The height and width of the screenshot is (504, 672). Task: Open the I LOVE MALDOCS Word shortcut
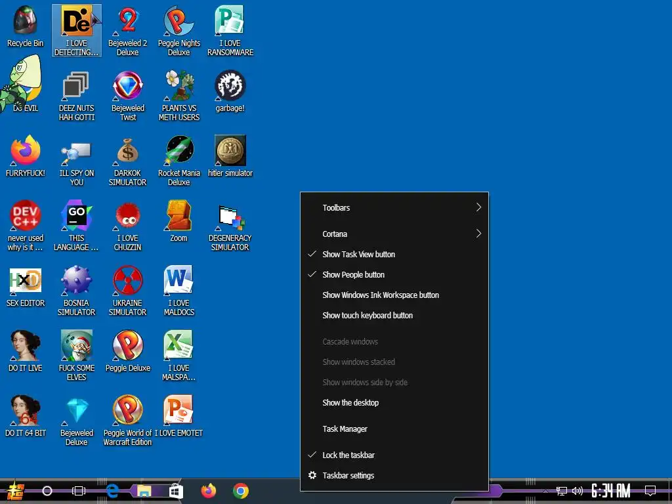(178, 291)
